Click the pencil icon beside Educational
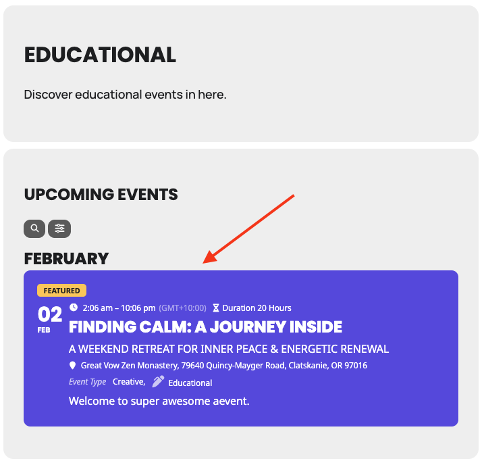 (158, 382)
